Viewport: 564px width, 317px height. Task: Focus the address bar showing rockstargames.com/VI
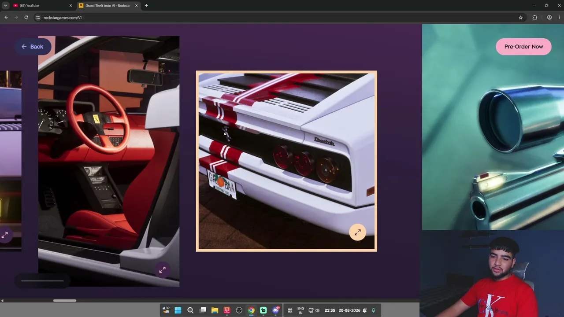tap(278, 18)
